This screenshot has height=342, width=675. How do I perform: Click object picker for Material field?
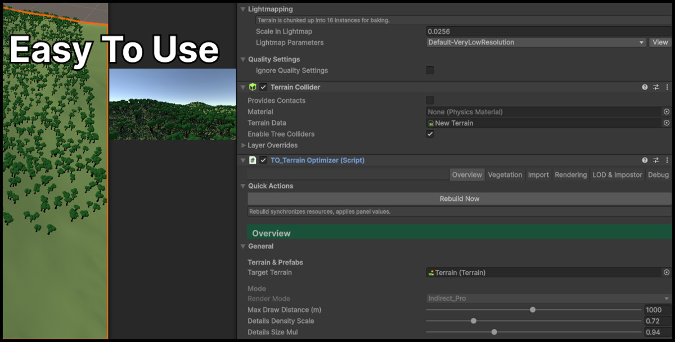tap(667, 112)
